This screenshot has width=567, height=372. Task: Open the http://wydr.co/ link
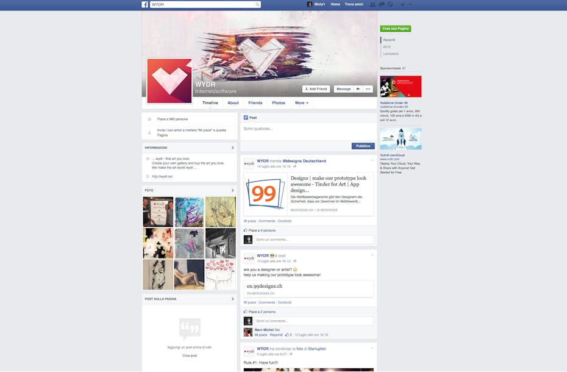click(162, 177)
